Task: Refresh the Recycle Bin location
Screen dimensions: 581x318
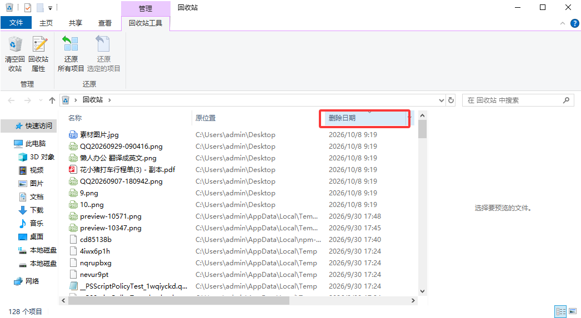Action: click(x=451, y=100)
